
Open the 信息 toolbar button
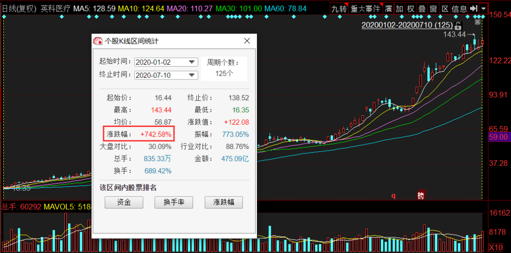459,9
